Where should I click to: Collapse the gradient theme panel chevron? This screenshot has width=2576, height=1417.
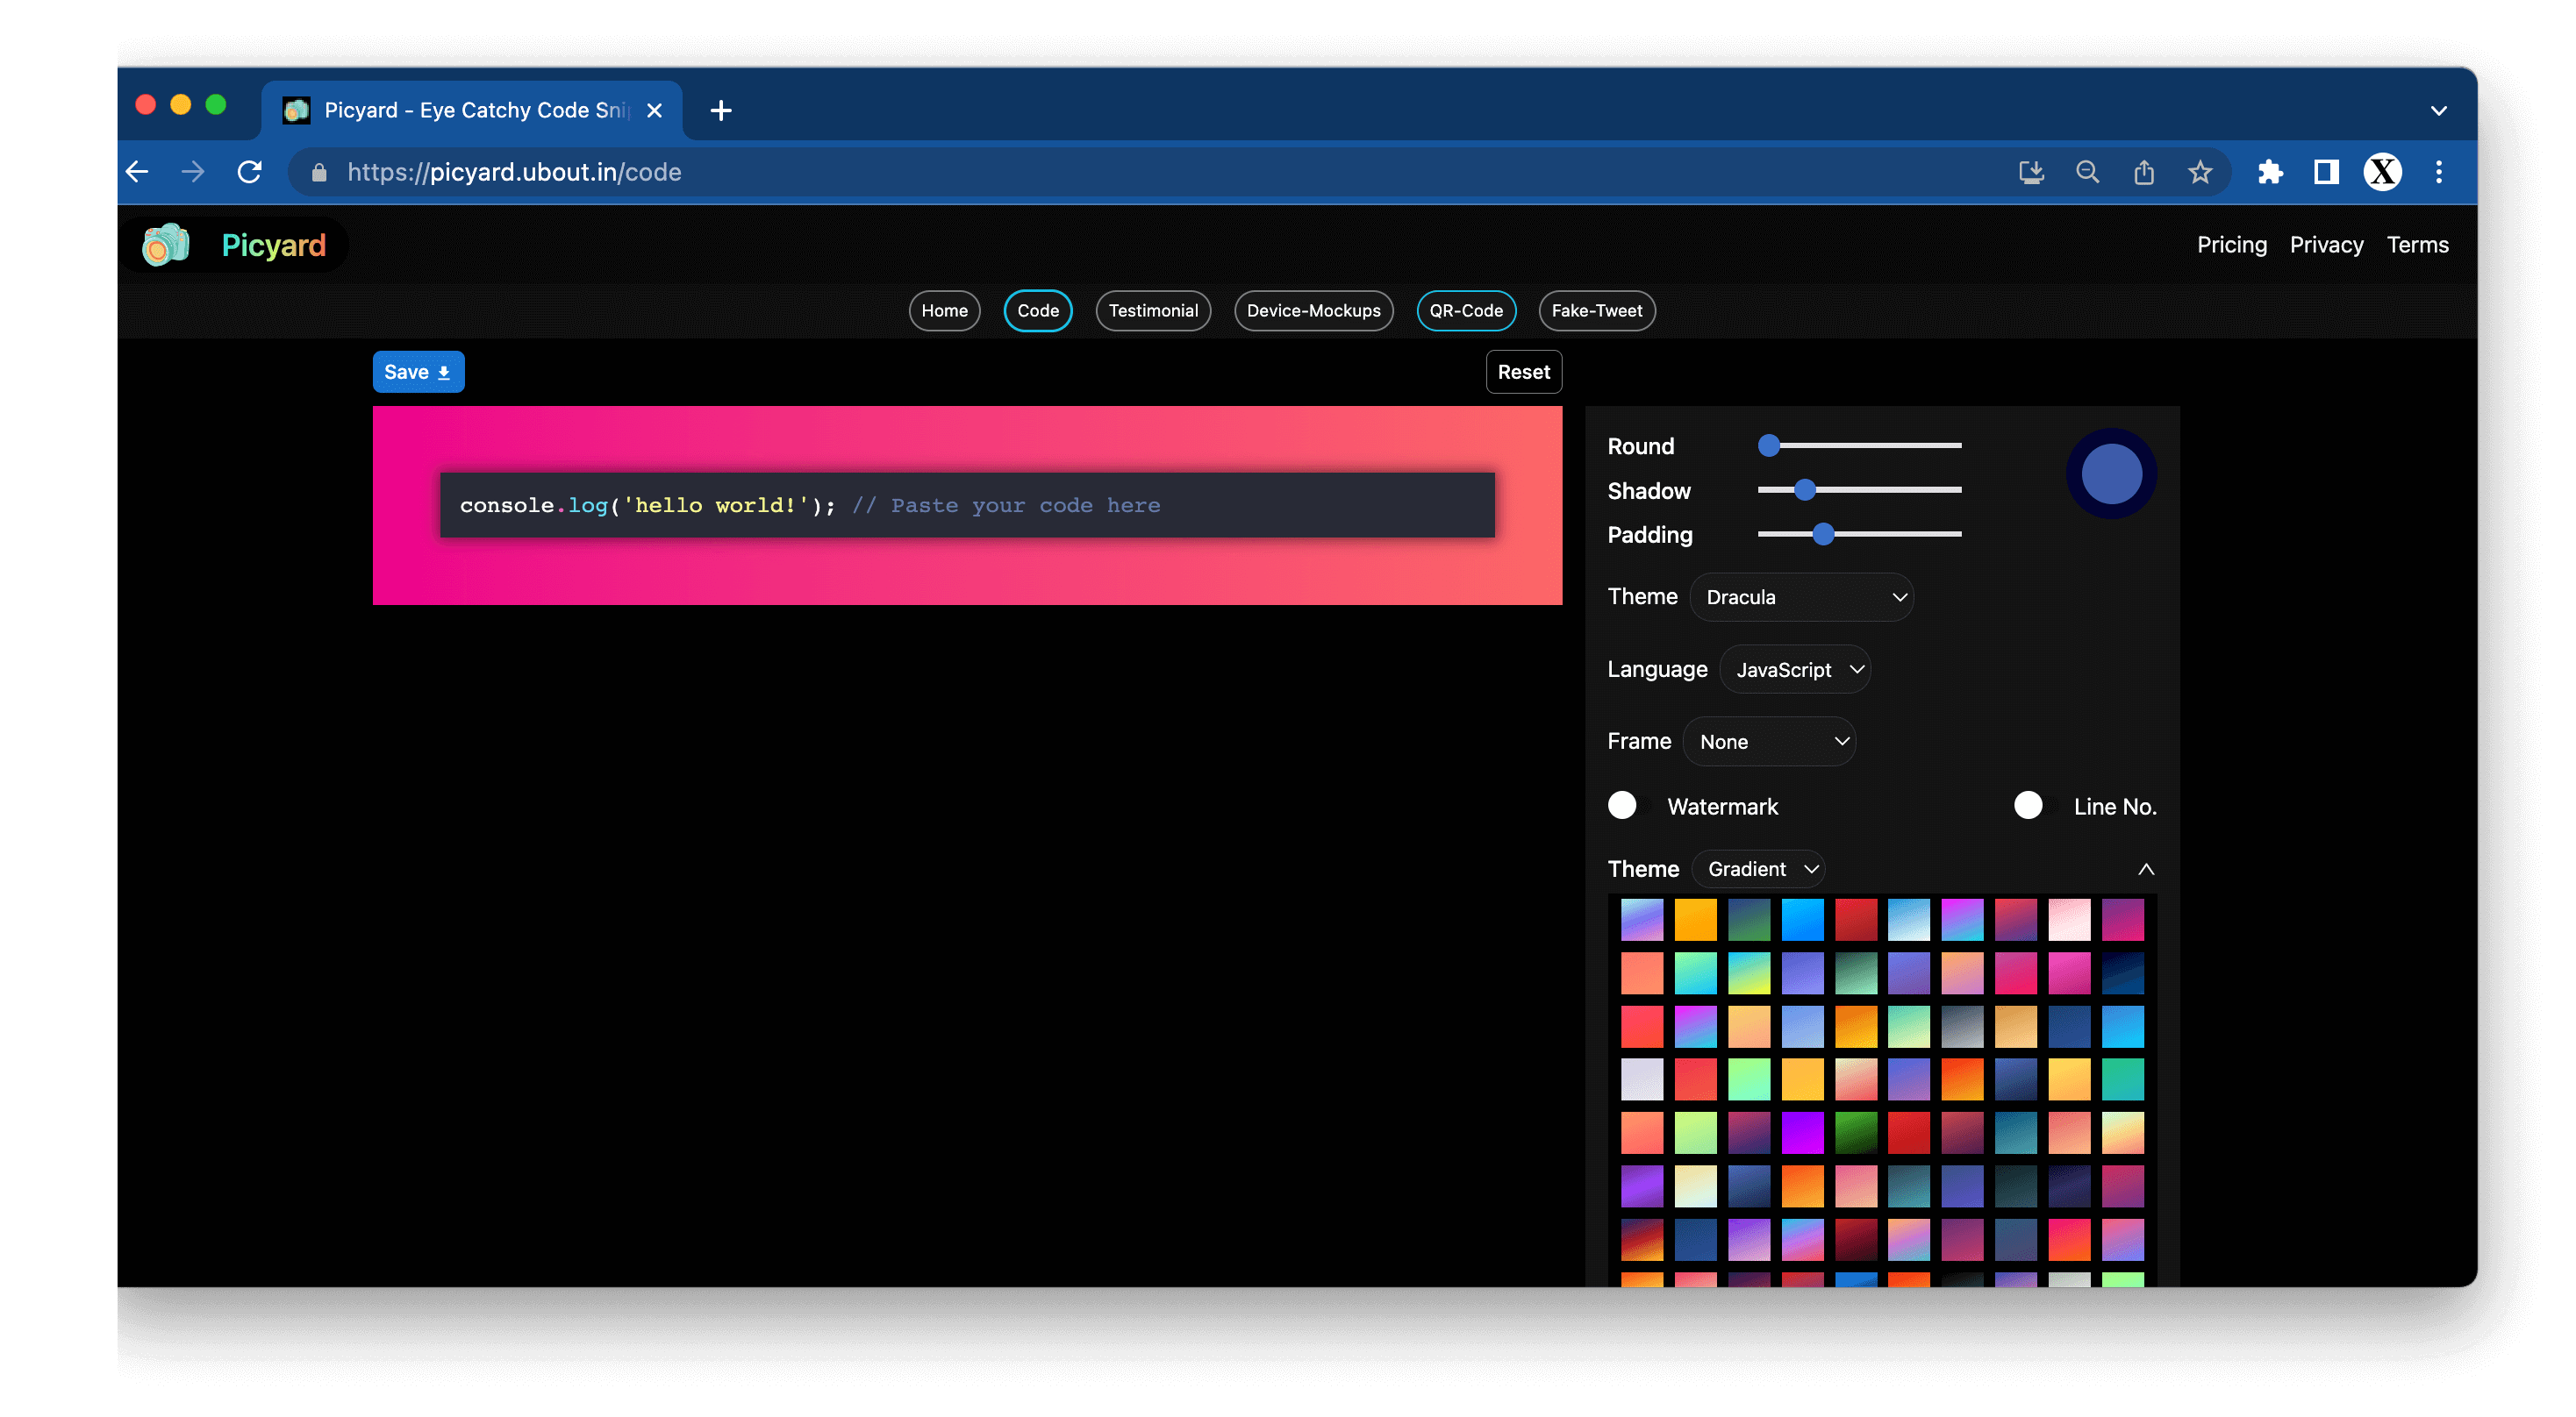coord(2146,868)
